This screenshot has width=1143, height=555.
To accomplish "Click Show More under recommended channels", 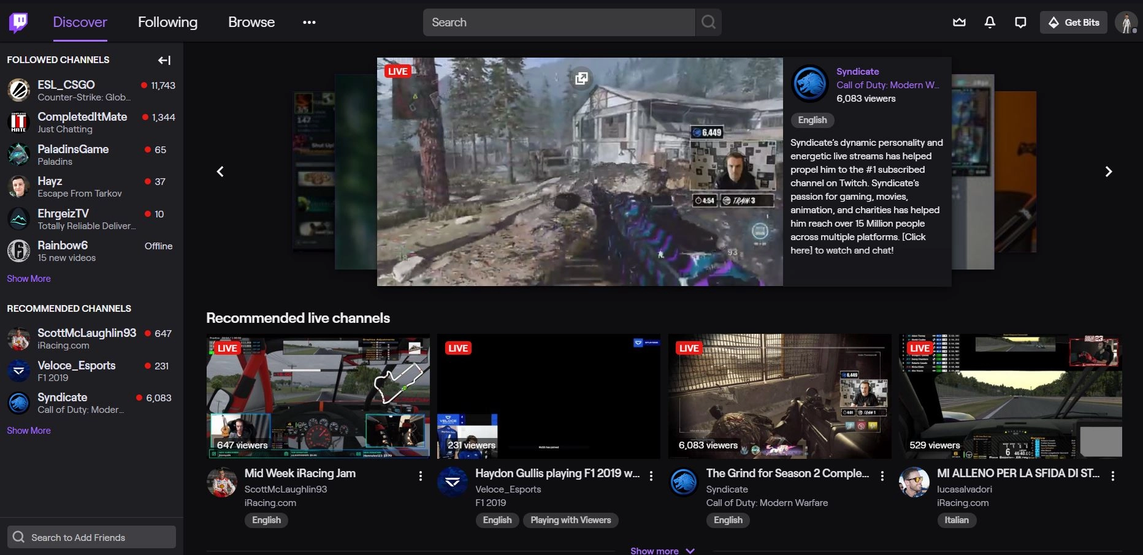I will [x=29, y=431].
